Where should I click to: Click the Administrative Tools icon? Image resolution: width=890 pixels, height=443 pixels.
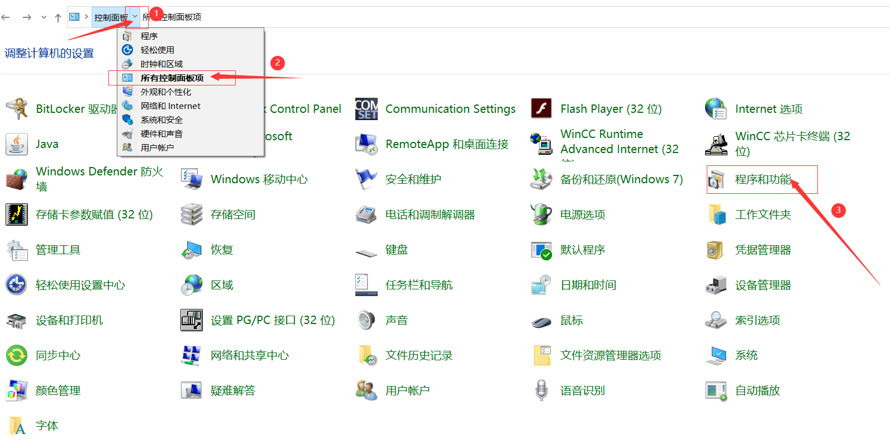coord(17,250)
